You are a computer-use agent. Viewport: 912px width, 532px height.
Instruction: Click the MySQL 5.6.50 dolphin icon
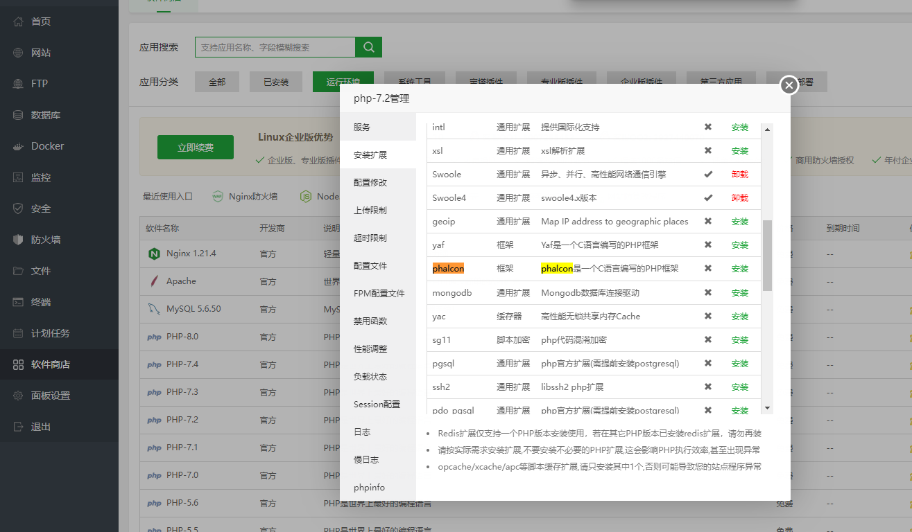pyautogui.click(x=154, y=309)
